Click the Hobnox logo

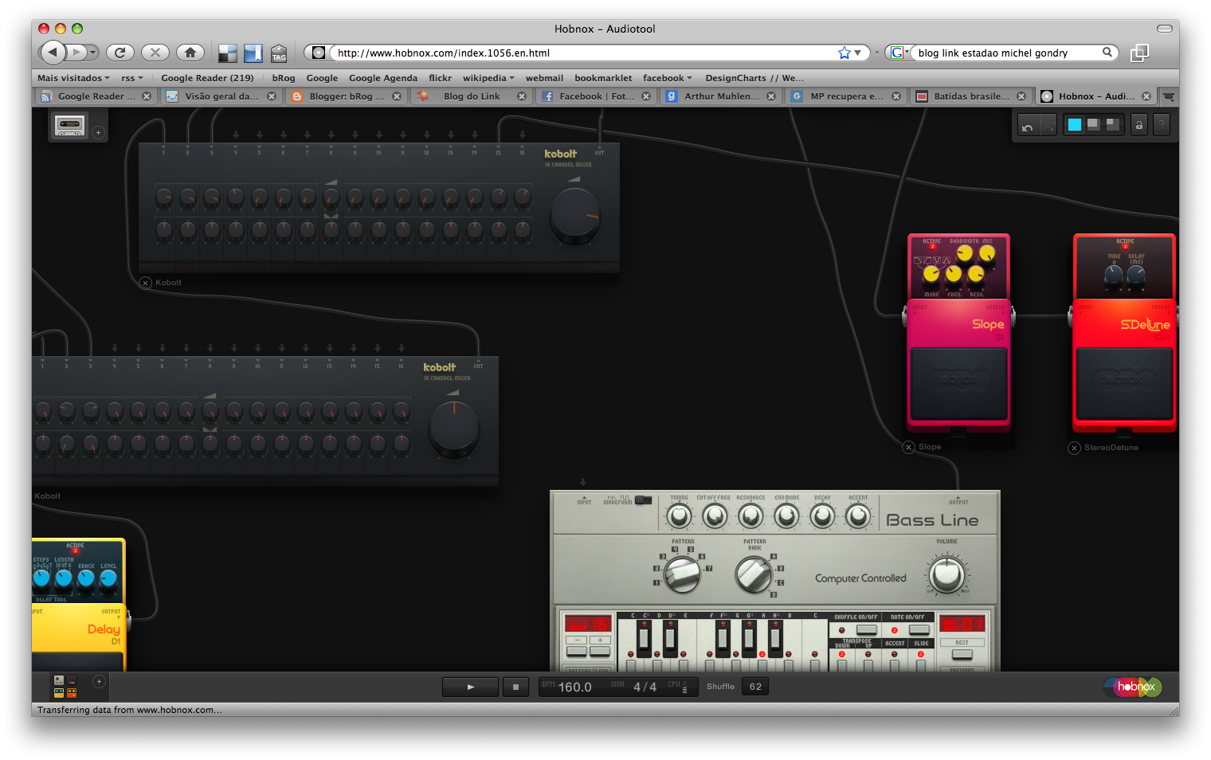click(x=1133, y=686)
